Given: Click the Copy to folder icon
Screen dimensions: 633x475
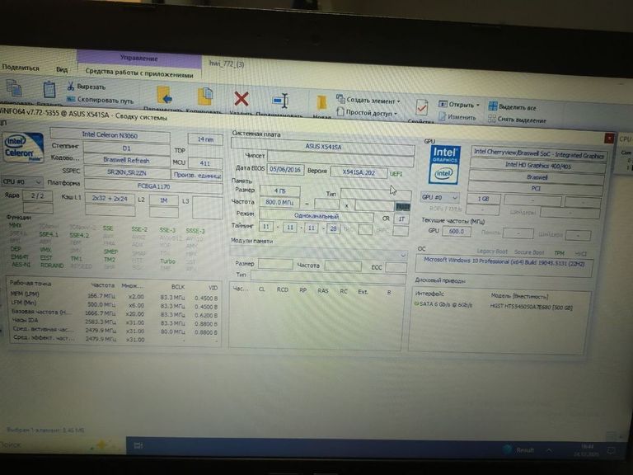Looking at the screenshot, I should pos(205,97).
